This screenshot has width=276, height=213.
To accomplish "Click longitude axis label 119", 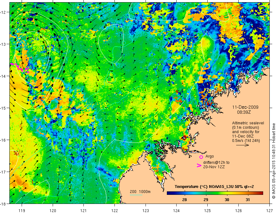I will tap(22, 210).
